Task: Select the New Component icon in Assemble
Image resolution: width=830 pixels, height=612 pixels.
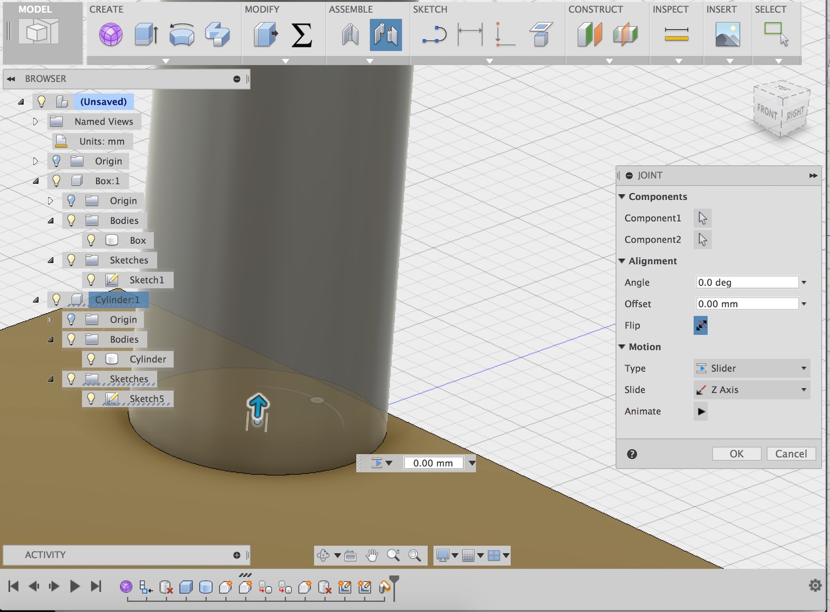Action: coord(350,35)
